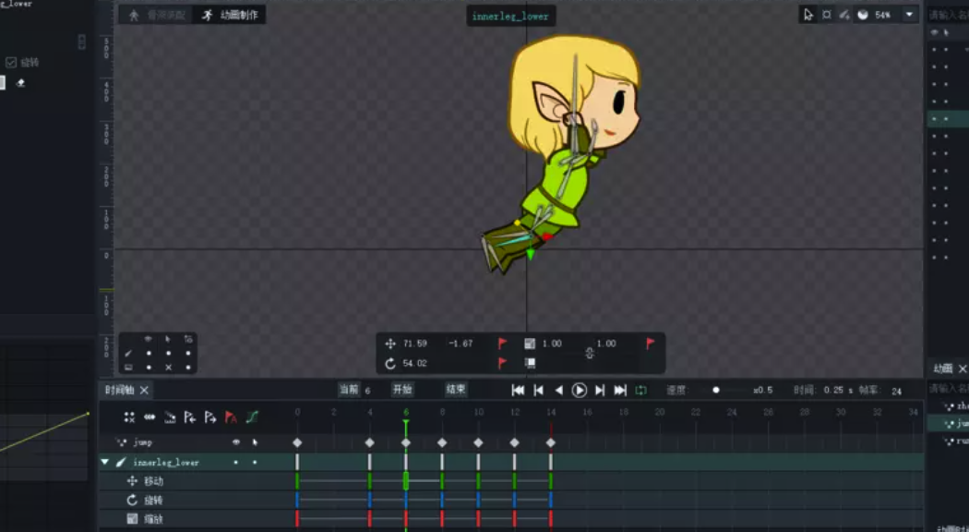The height and width of the screenshot is (532, 969).
Task: Click the flag with left arrow icon
Action: coord(190,417)
